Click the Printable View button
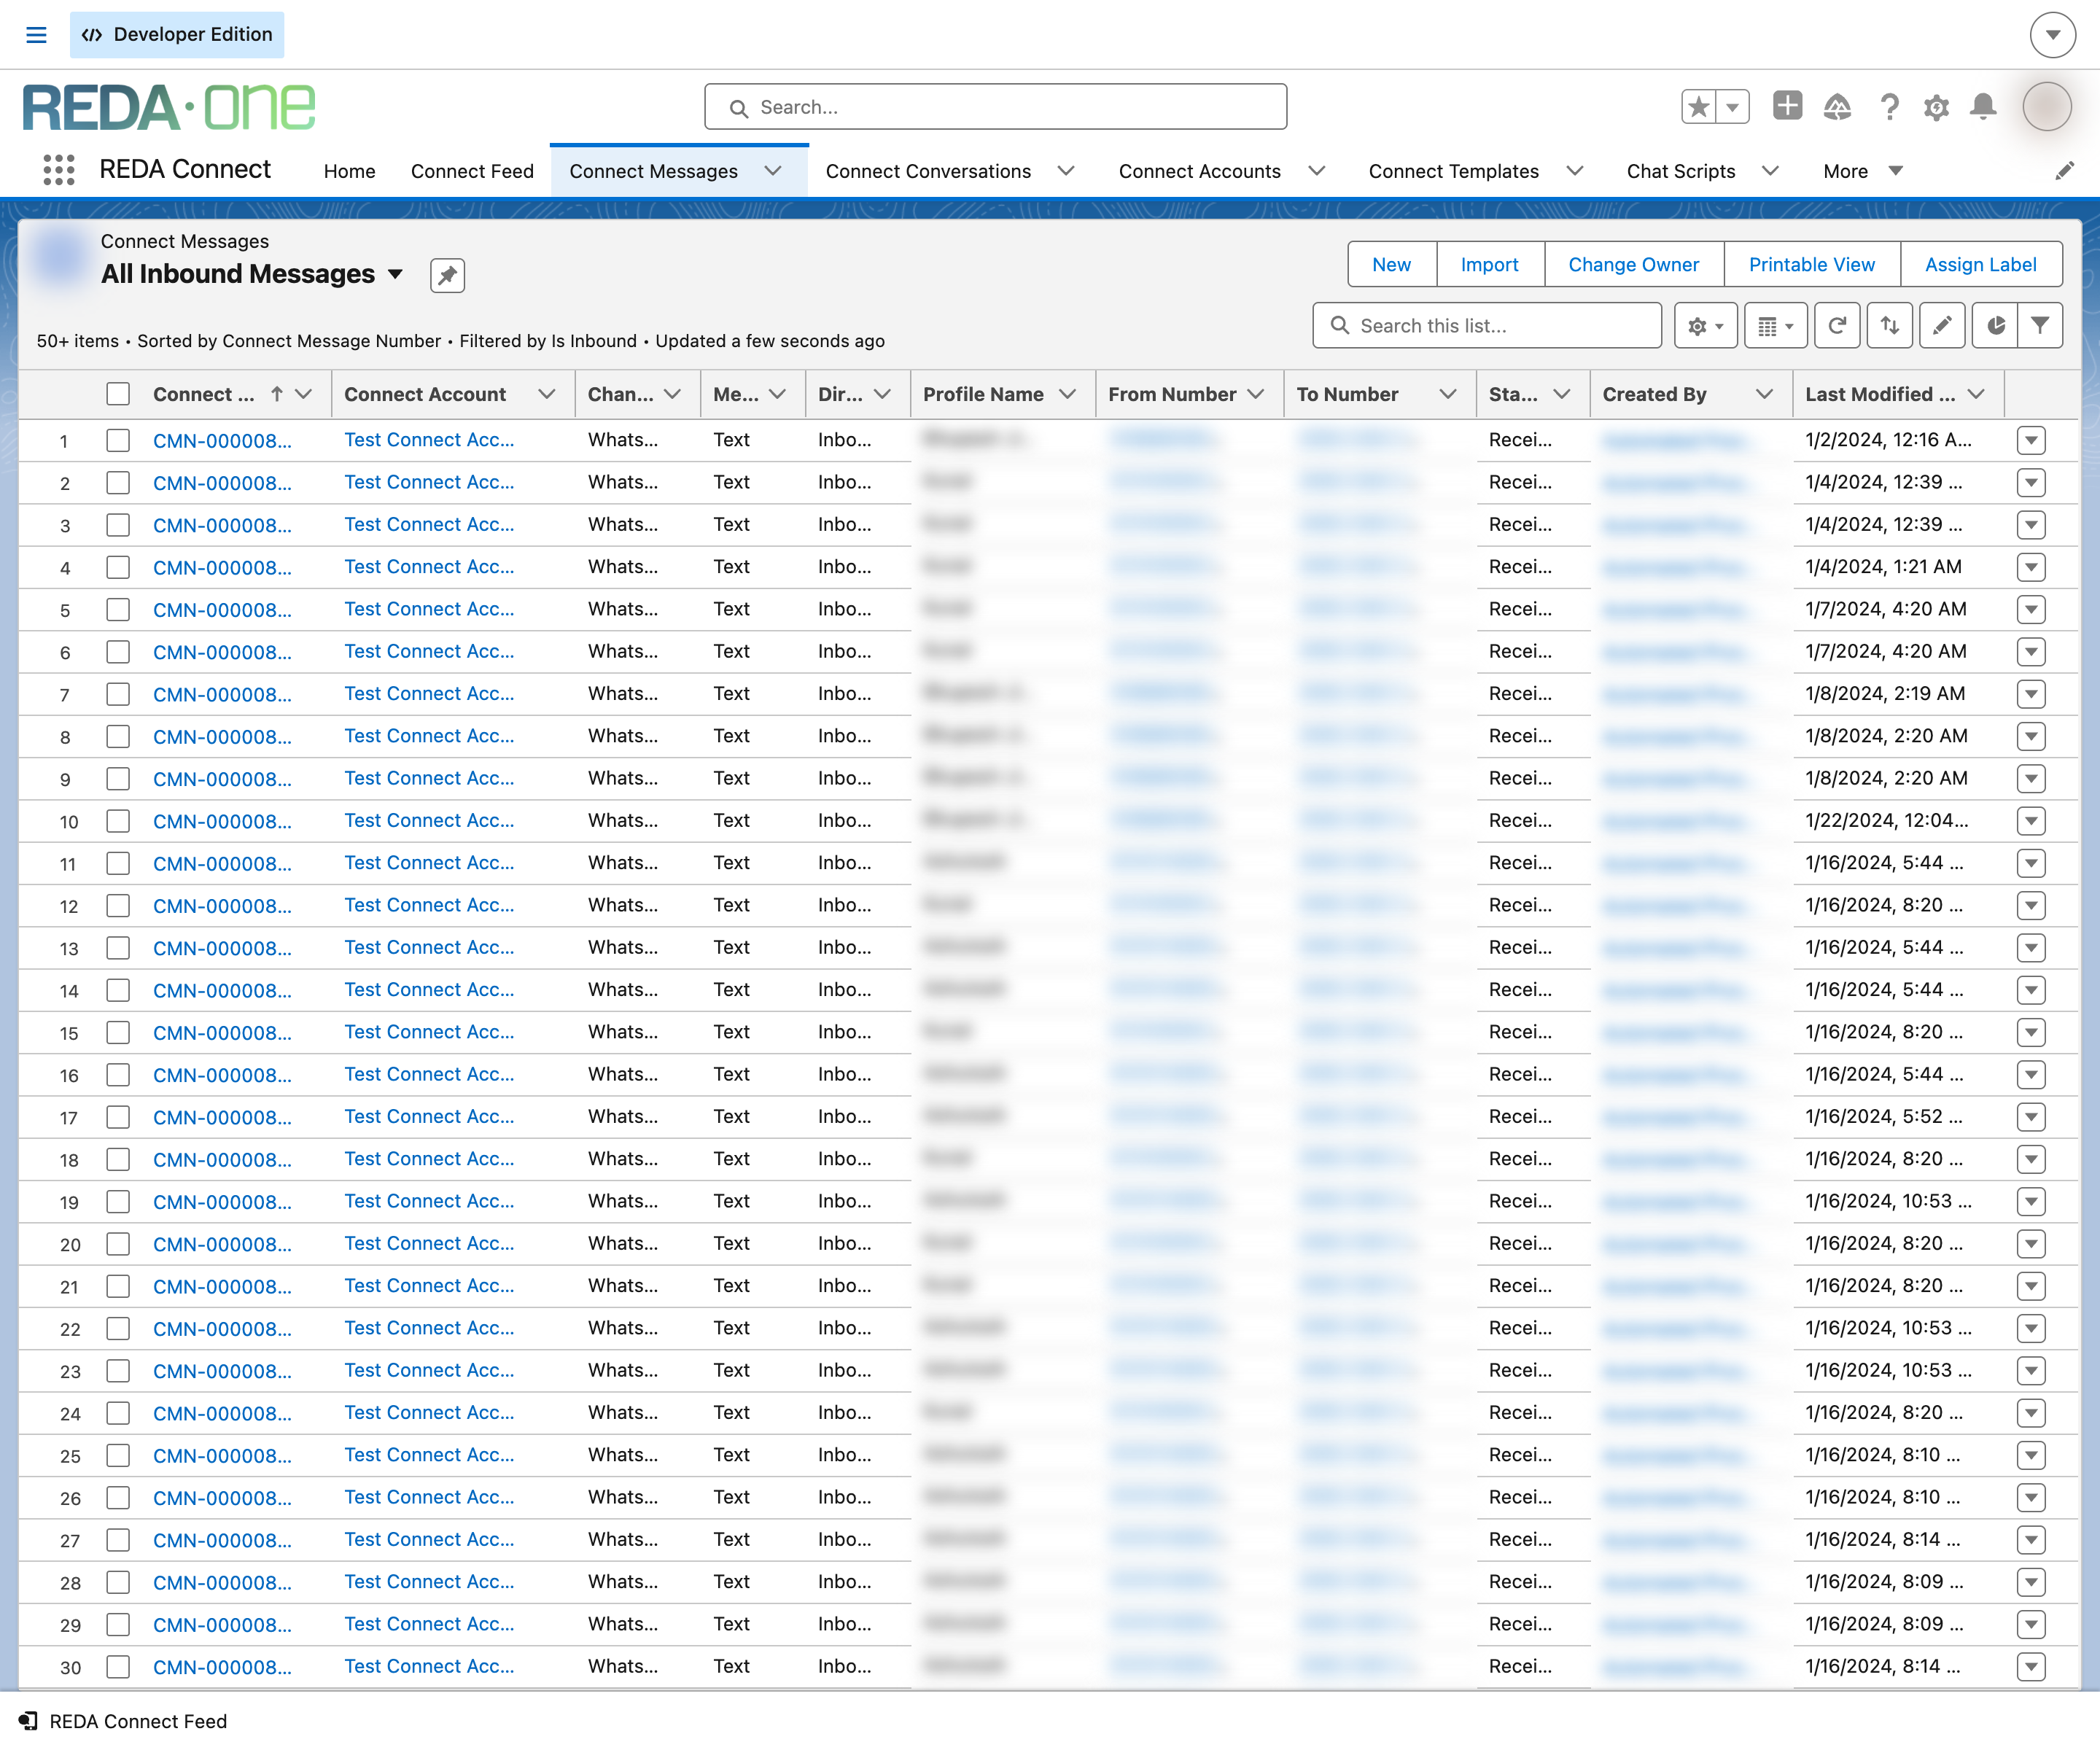The width and height of the screenshot is (2100, 1750). coord(1811,265)
